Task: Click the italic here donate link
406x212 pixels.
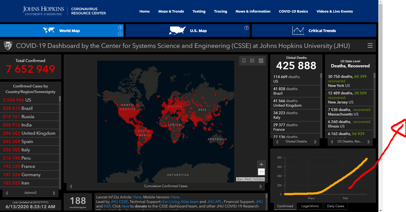Action: pos(125,206)
